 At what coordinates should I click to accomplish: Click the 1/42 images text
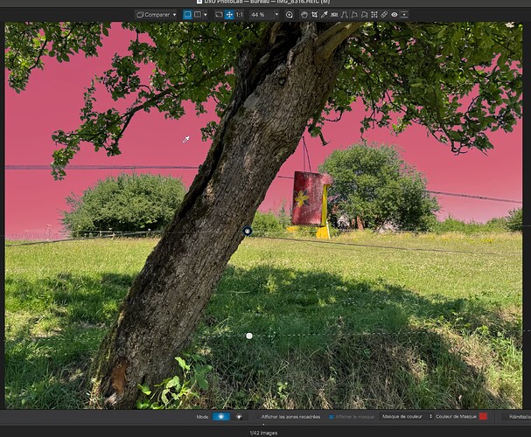point(263,433)
